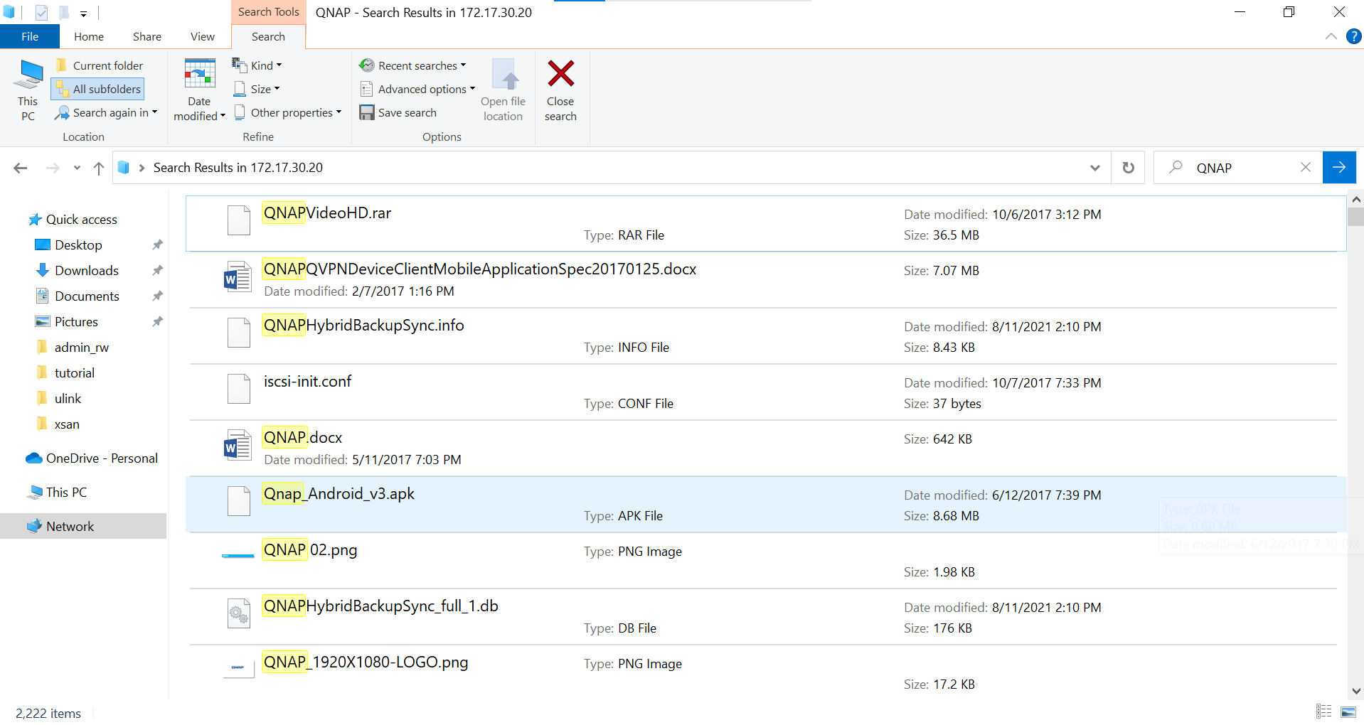Click the Refresh button in address bar
1364x725 pixels.
[1129, 168]
